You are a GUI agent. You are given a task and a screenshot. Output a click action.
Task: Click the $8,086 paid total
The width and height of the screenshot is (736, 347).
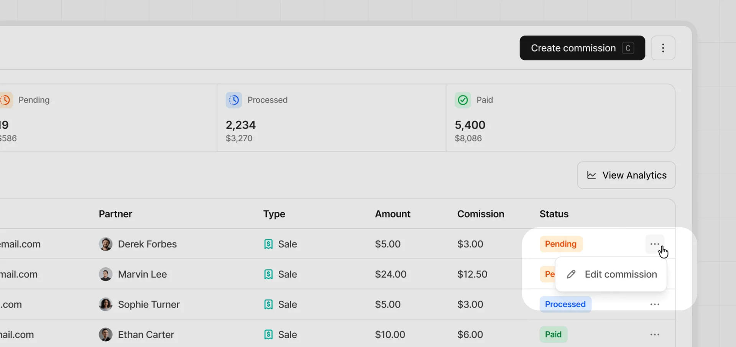pos(468,138)
